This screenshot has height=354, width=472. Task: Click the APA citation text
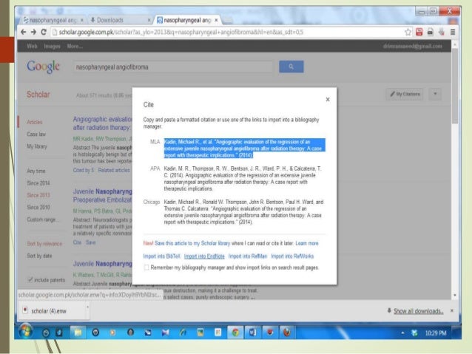(243, 179)
